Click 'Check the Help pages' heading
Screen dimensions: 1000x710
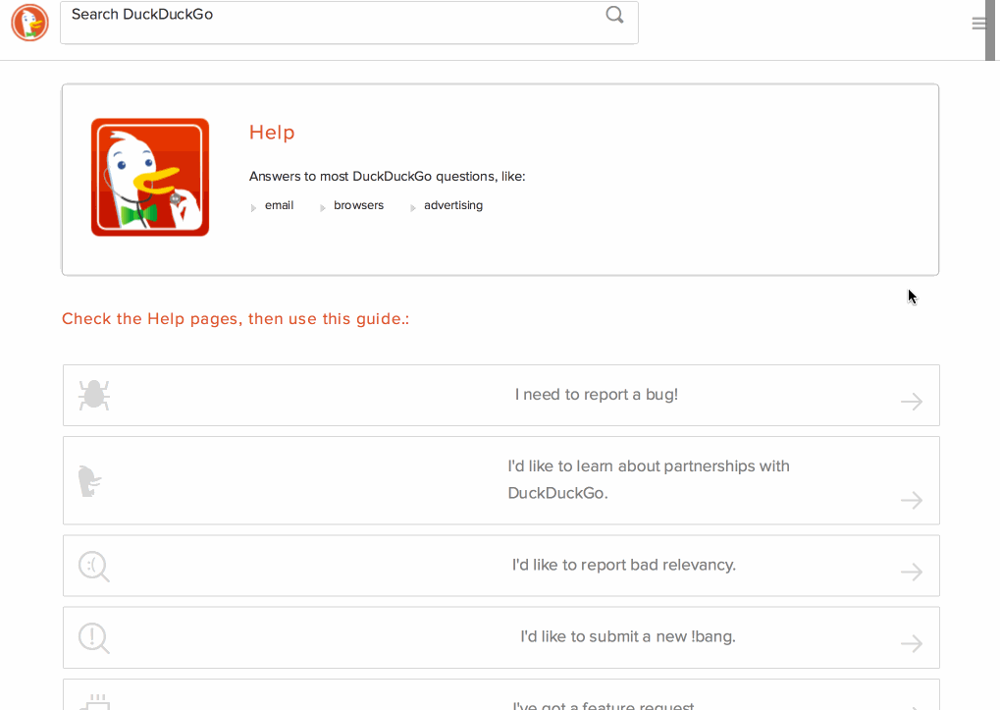pyautogui.click(x=236, y=319)
